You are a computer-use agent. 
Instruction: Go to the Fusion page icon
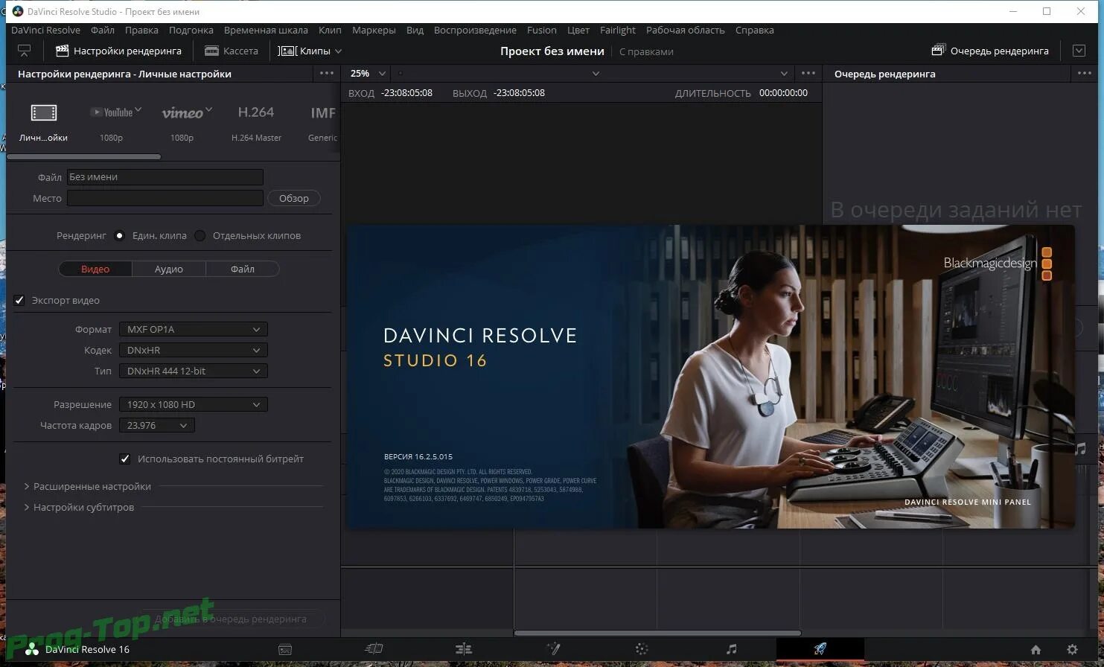[552, 649]
